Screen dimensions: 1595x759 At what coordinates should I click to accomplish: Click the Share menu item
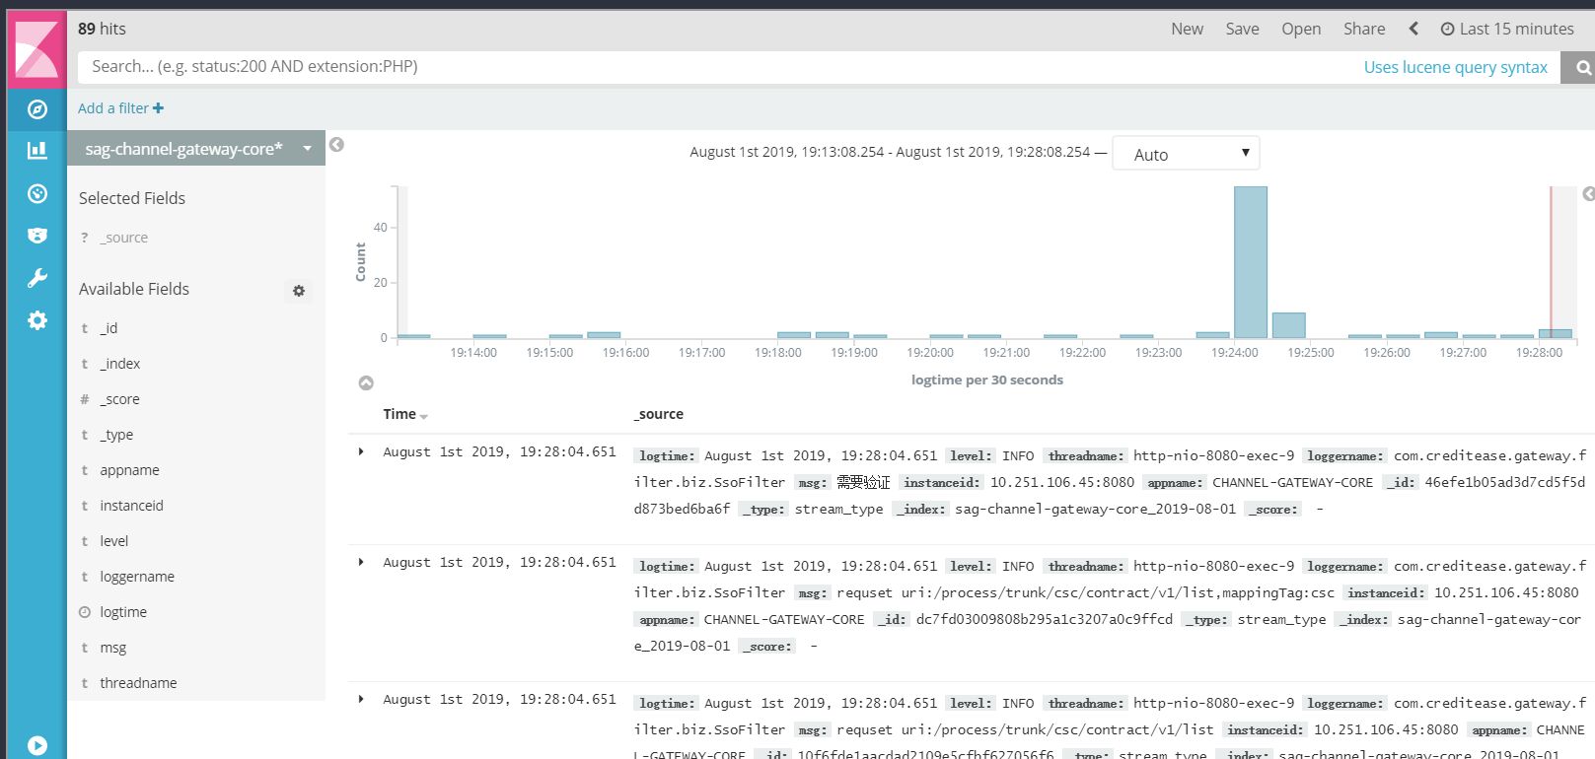(x=1363, y=29)
